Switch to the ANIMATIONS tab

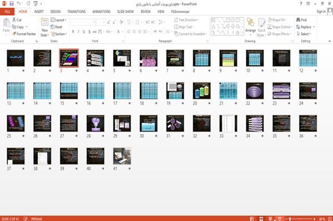(102, 12)
